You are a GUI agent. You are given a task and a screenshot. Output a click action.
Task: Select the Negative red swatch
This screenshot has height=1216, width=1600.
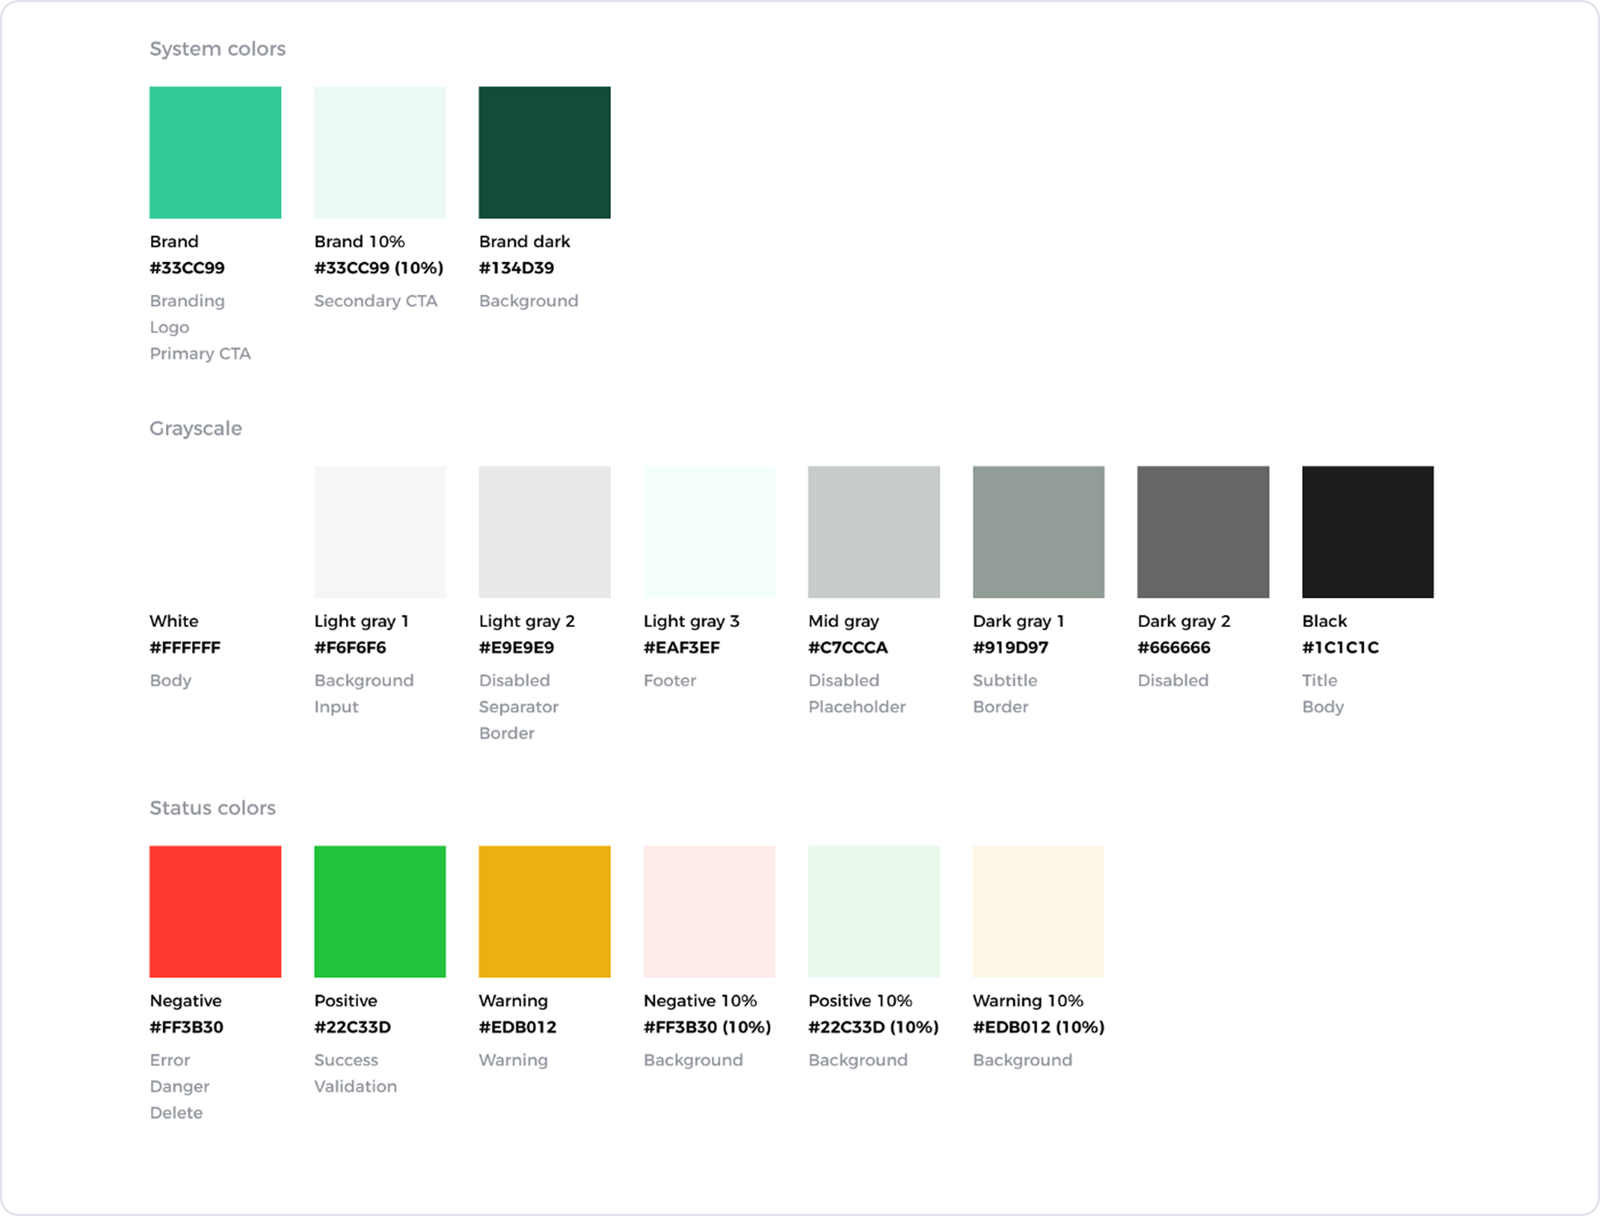click(x=215, y=911)
